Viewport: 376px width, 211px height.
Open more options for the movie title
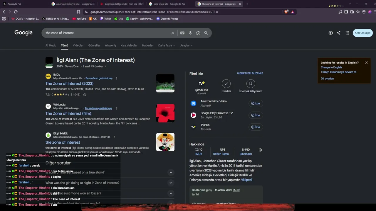[106, 66]
